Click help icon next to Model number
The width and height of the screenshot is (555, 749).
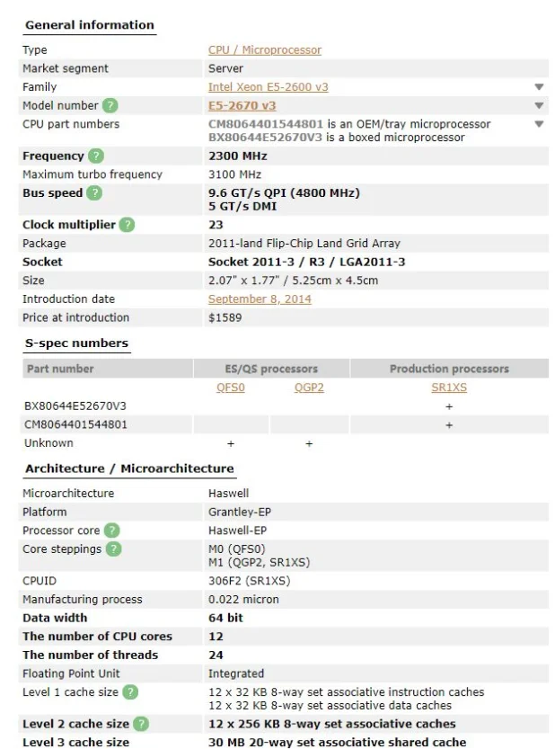(x=110, y=106)
